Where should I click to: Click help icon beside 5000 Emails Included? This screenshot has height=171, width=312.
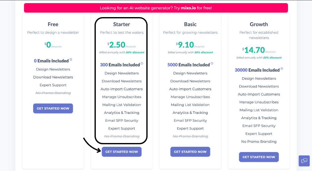click(212, 63)
